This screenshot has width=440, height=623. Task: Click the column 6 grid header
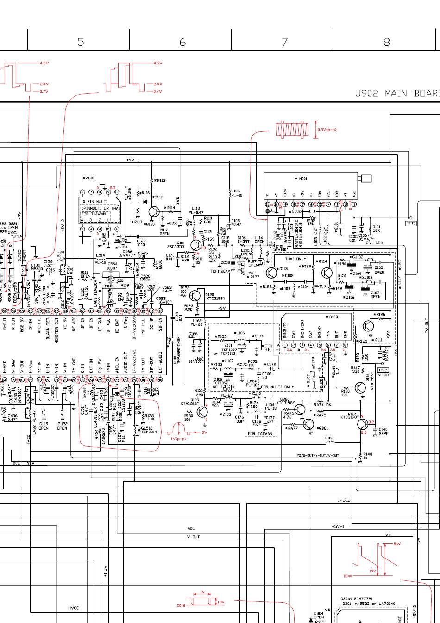click(x=182, y=42)
